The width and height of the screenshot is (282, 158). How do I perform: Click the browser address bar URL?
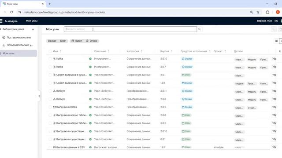(64, 12)
